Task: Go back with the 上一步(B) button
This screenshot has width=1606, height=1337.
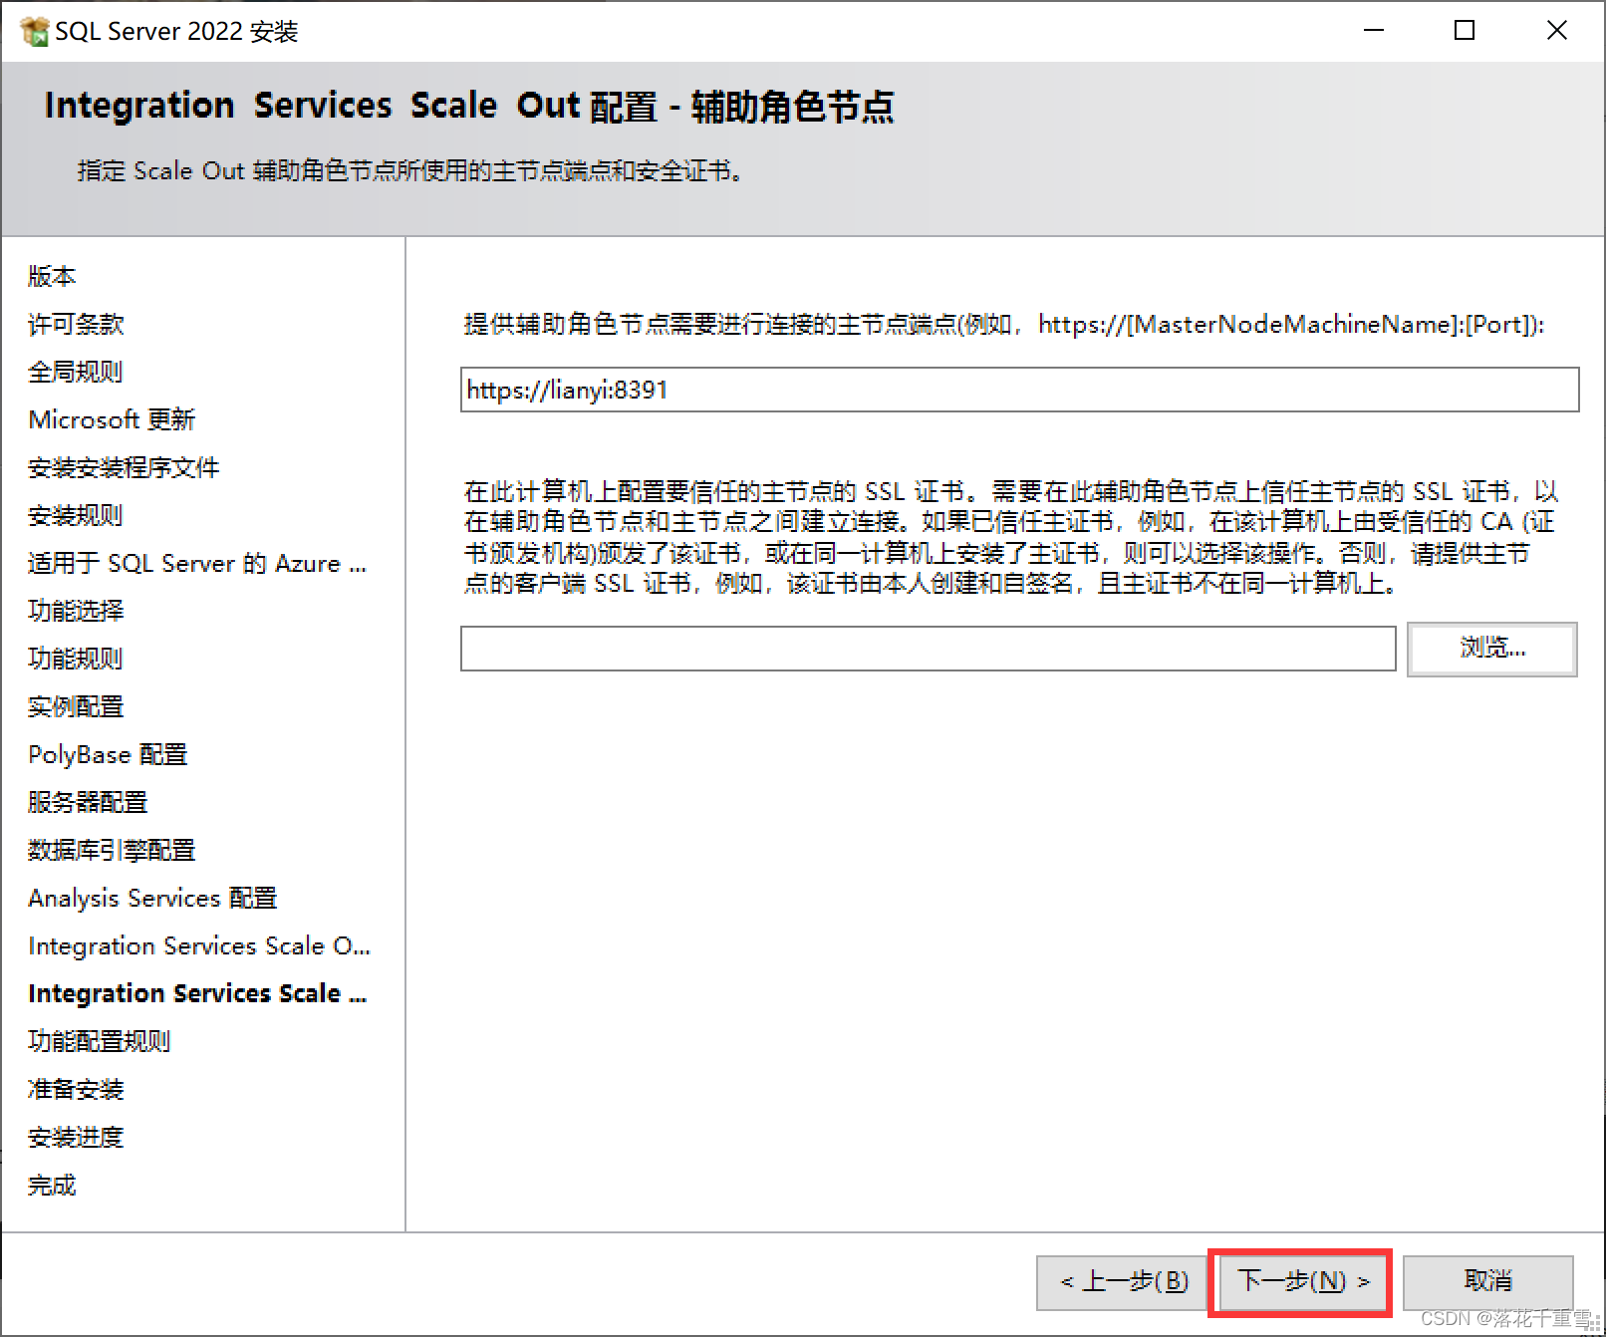Action: (1123, 1282)
